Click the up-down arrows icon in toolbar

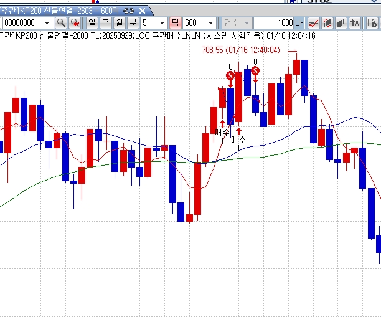click(355, 23)
